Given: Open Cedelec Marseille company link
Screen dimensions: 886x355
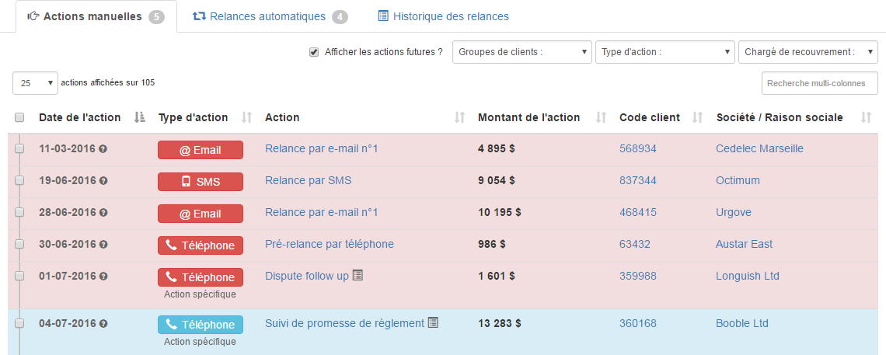Looking at the screenshot, I should click(x=759, y=148).
